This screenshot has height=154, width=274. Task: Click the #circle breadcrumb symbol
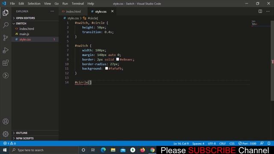point(92,18)
